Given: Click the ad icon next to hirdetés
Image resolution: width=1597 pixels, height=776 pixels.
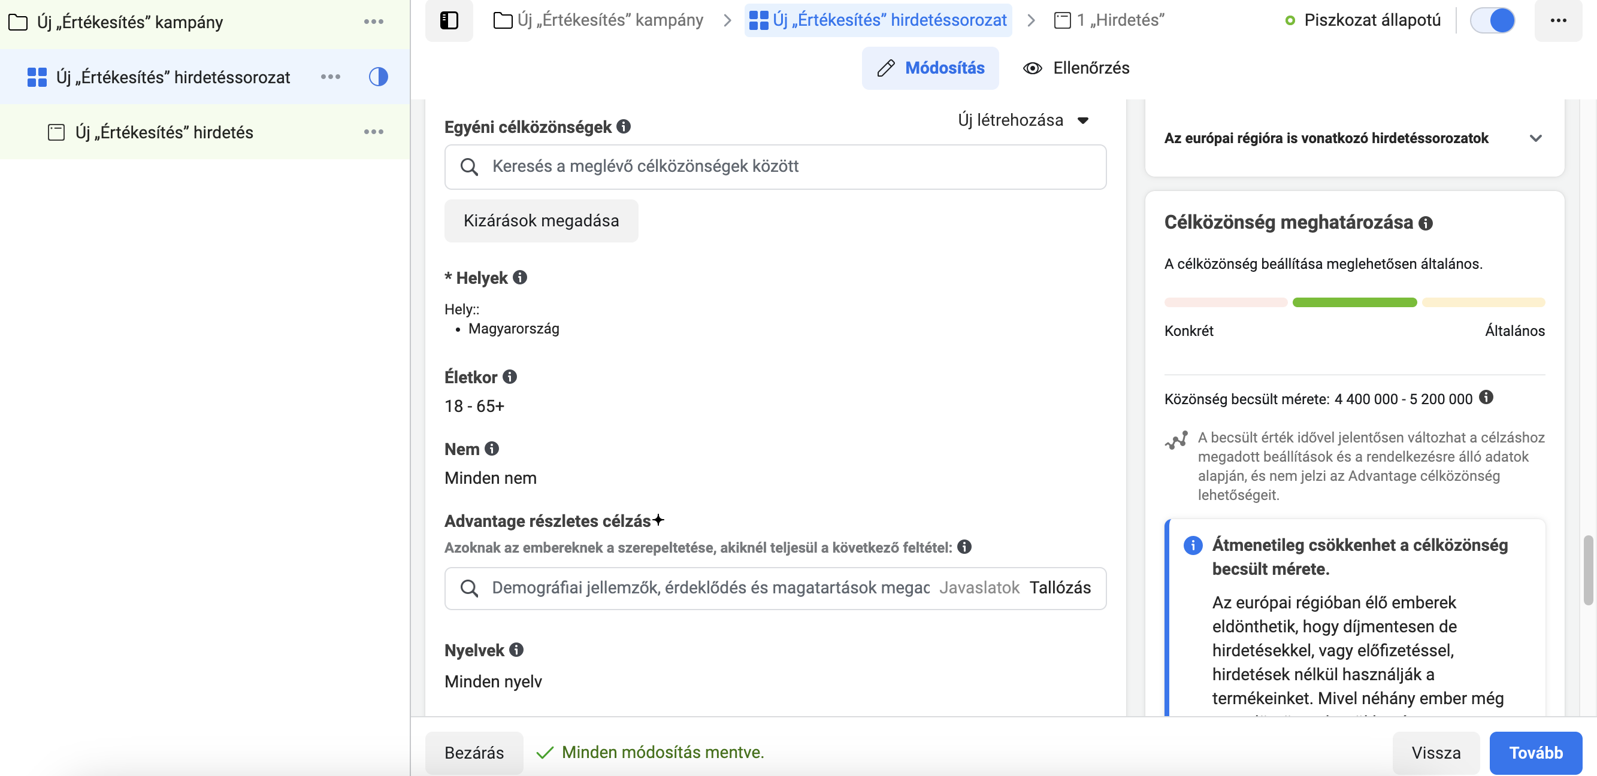Looking at the screenshot, I should point(56,132).
